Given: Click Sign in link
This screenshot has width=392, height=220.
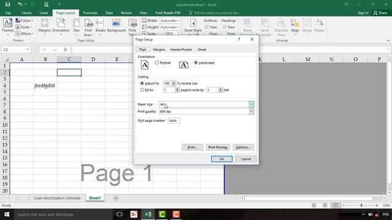Looking at the screenshot, I should coord(363,13).
